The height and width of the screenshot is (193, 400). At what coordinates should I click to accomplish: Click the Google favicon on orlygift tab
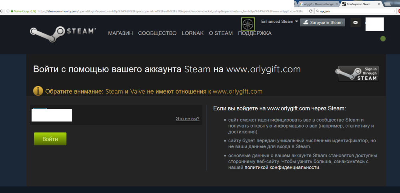click(302, 4)
